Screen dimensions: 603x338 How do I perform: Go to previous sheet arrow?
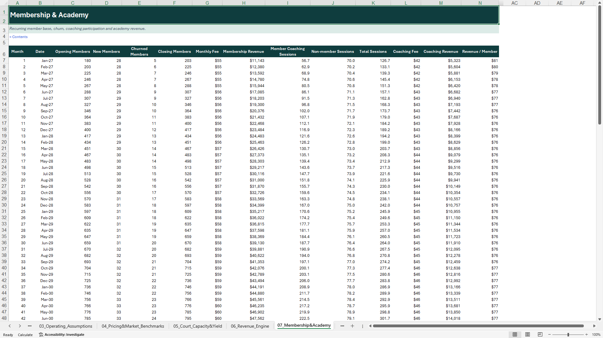click(10, 326)
